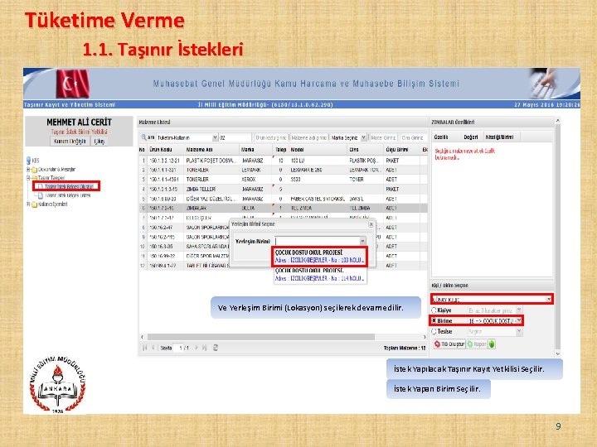Open the Yerleşim Birimi combo box arrow

[363, 241]
